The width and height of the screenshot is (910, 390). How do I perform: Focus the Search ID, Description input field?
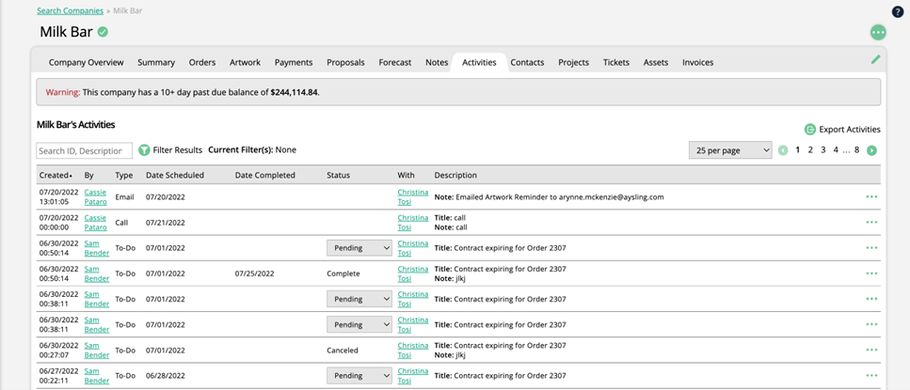coord(84,150)
